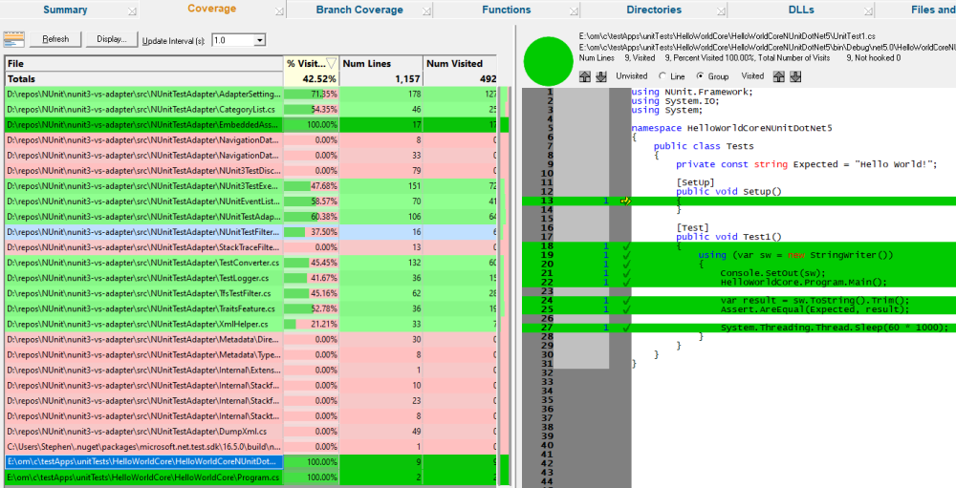Click the Summary tab's close icon
Image resolution: width=956 pixels, height=488 pixels.
click(x=132, y=11)
